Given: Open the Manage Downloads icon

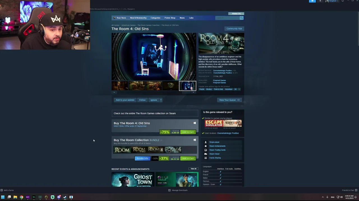Looking at the screenshot, I should (169, 190).
